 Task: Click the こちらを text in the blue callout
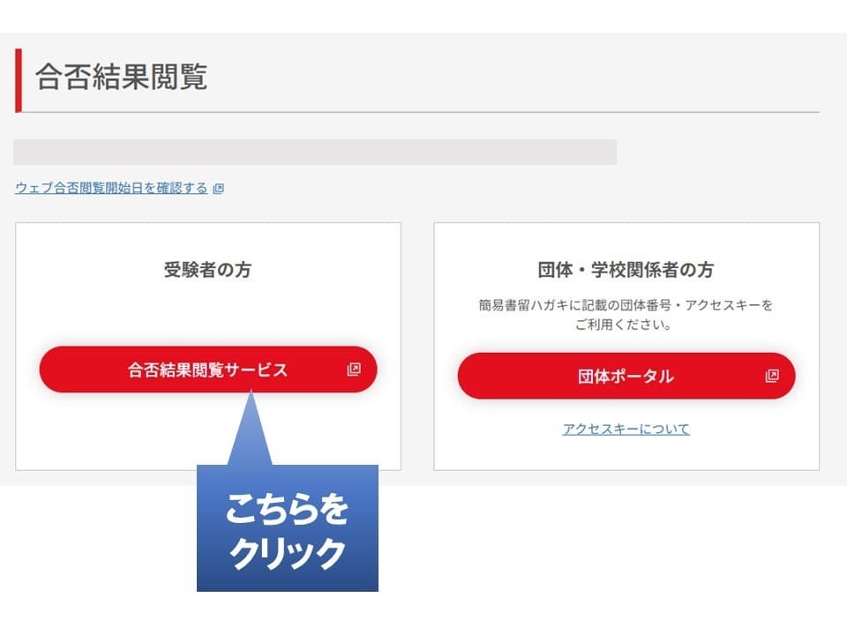[287, 509]
